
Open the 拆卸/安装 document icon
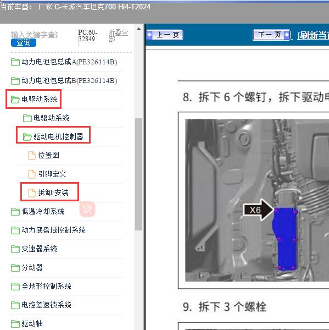32,193
